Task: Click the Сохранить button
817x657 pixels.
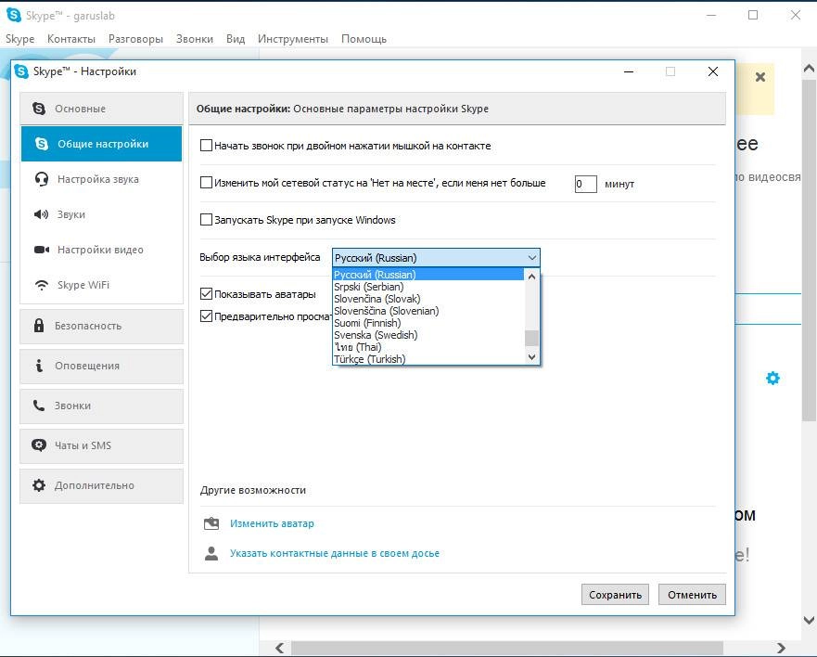Action: (x=615, y=595)
